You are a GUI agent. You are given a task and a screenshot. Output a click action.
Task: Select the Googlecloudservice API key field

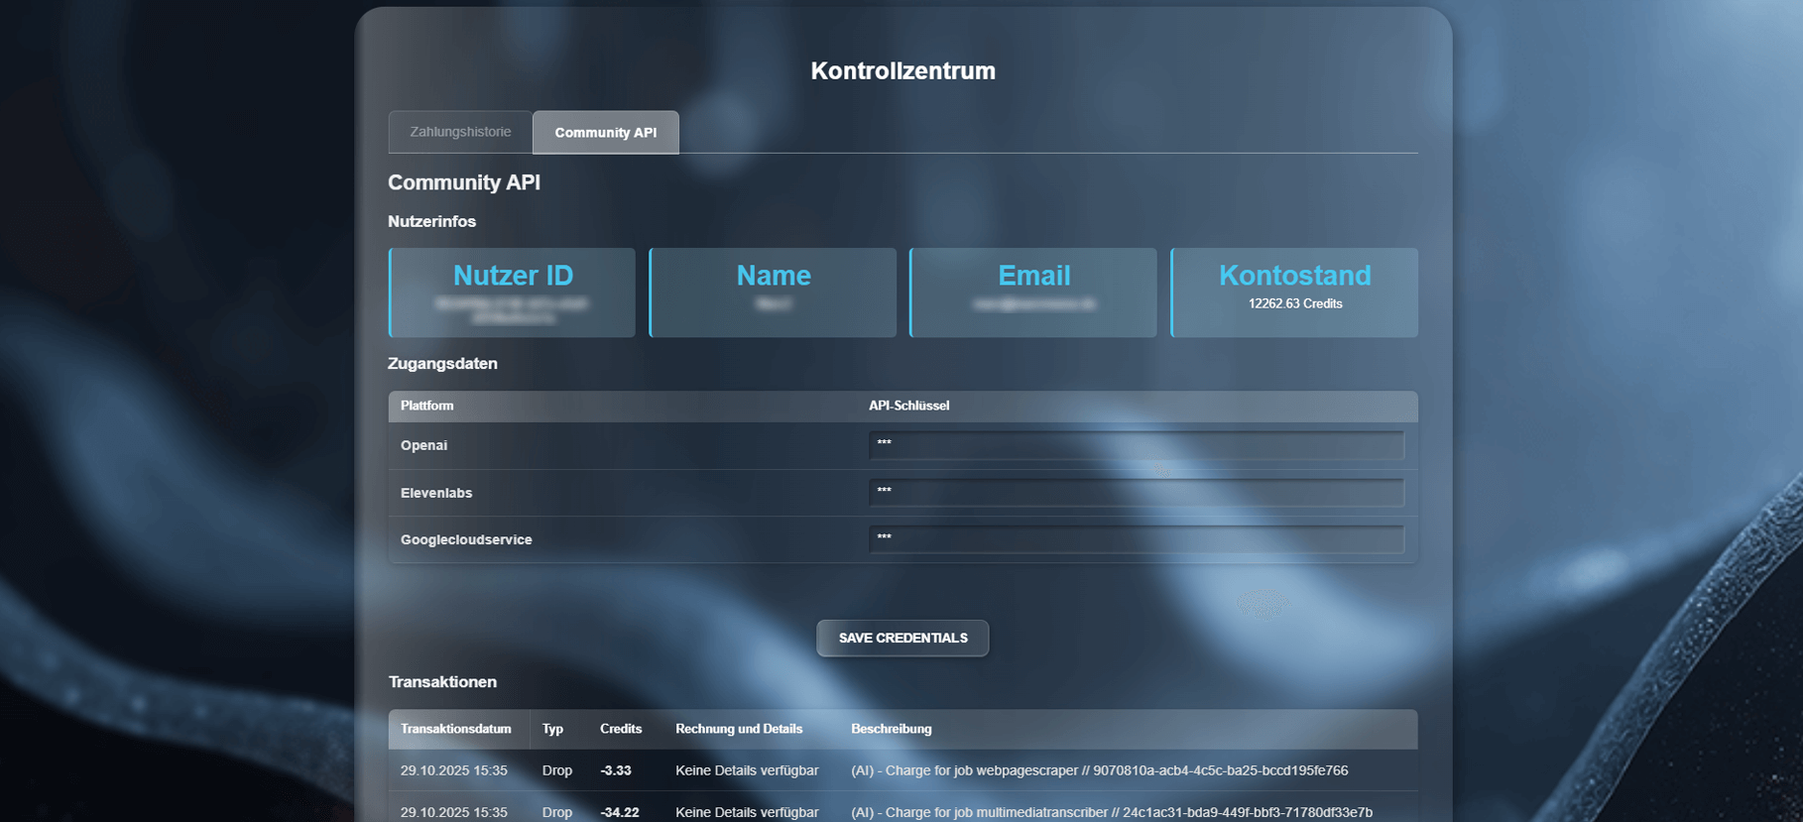point(1136,539)
